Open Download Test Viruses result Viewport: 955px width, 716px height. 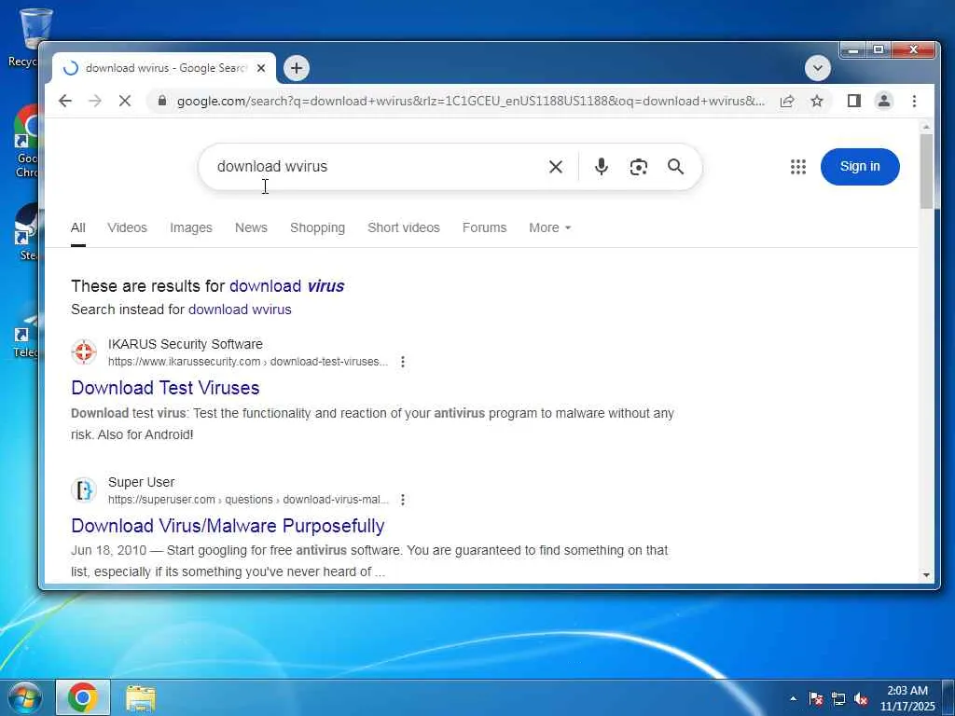tap(165, 388)
